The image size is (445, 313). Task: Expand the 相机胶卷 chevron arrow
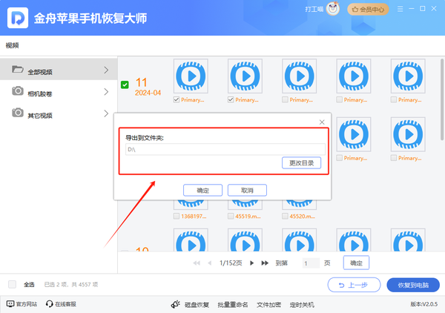point(106,92)
